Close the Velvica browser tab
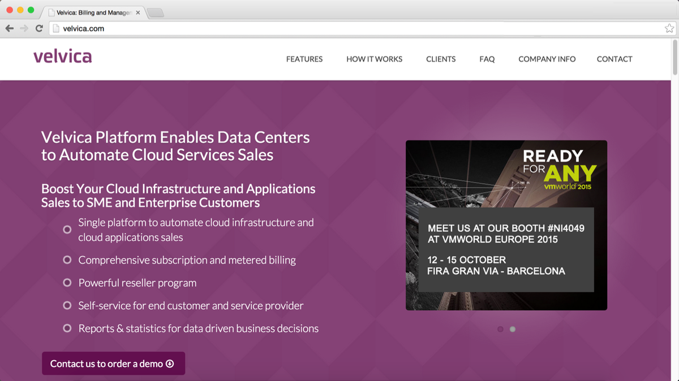The width and height of the screenshot is (679, 381). click(138, 12)
